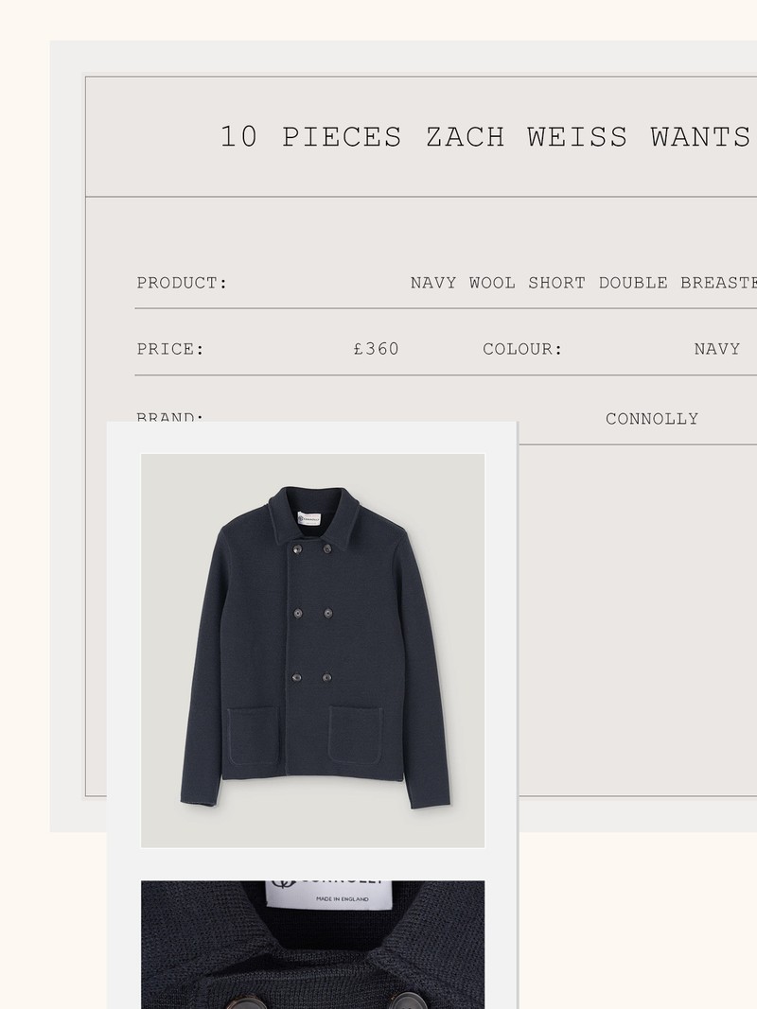Click the "PRODUCT:" field label
Image resolution: width=757 pixels, height=1009 pixels.
pos(183,283)
